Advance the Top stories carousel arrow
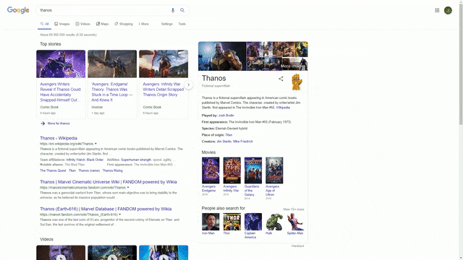 (x=188, y=84)
